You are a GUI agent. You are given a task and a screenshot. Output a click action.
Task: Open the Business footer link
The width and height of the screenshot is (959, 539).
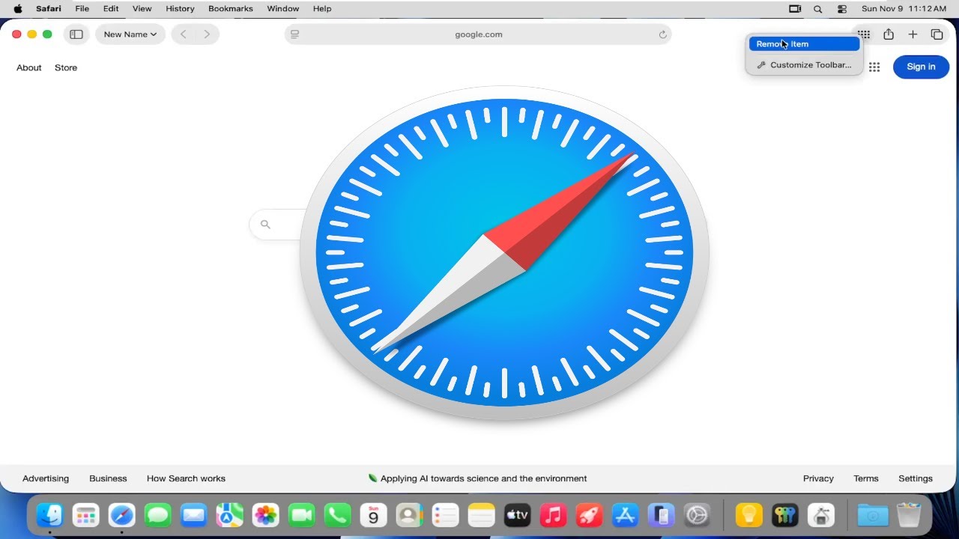pyautogui.click(x=108, y=478)
